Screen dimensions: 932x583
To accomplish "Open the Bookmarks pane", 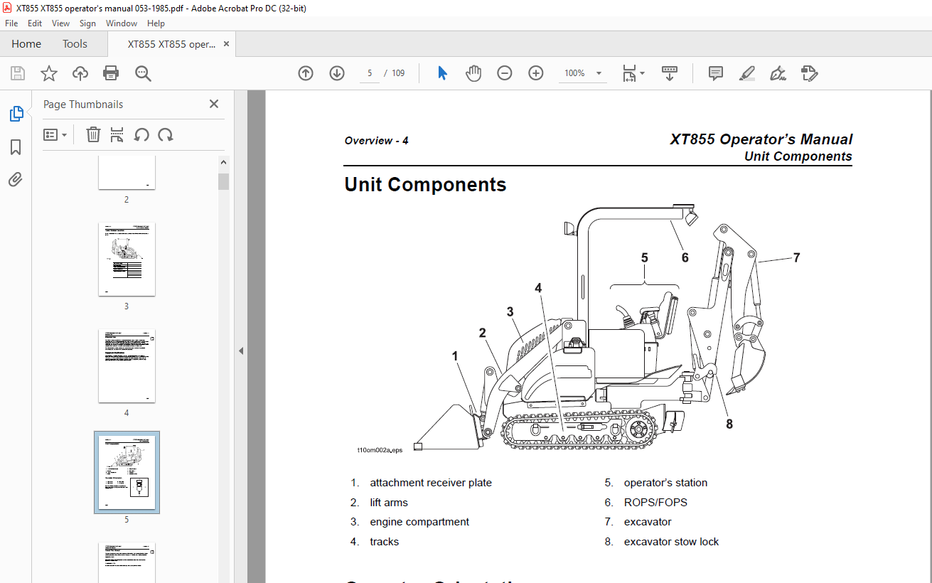I will pyautogui.click(x=16, y=147).
